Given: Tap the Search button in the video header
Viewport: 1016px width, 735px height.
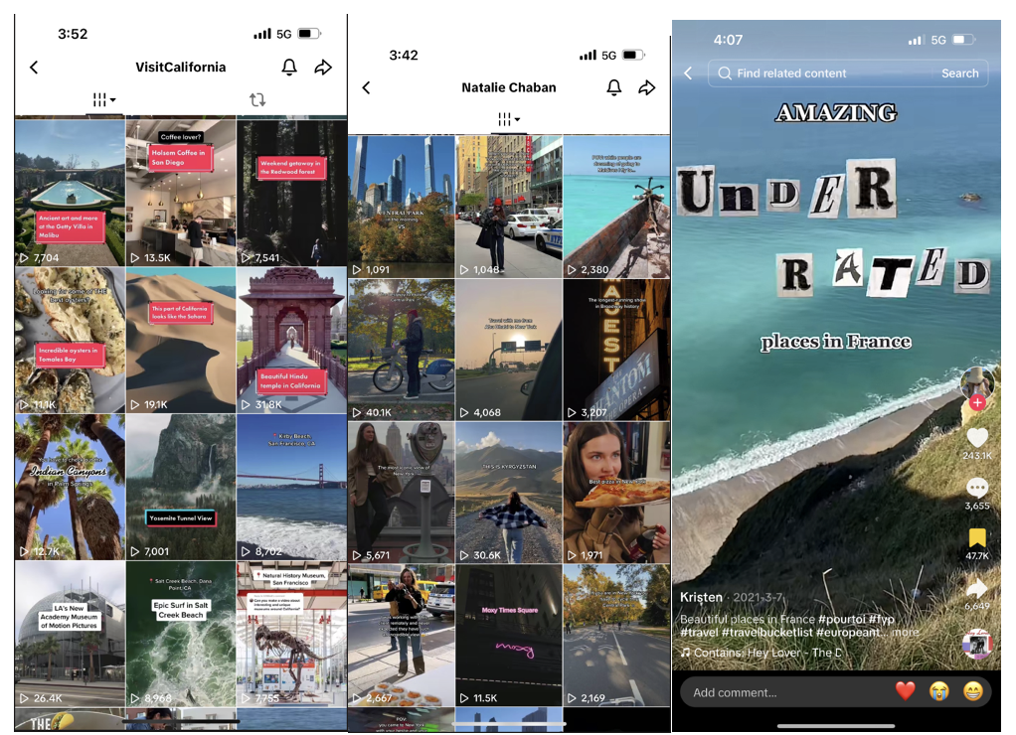Looking at the screenshot, I should click(x=959, y=73).
